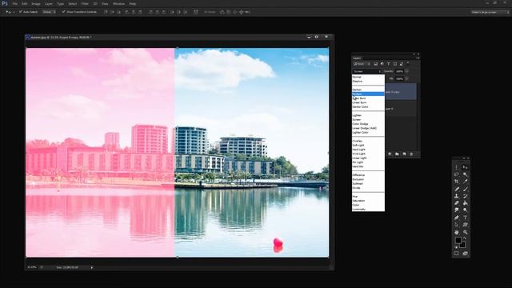Open the document status bar arrow menu

[x=92, y=267]
